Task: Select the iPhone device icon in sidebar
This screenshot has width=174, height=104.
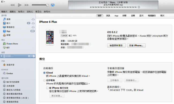Action: pos(4,56)
